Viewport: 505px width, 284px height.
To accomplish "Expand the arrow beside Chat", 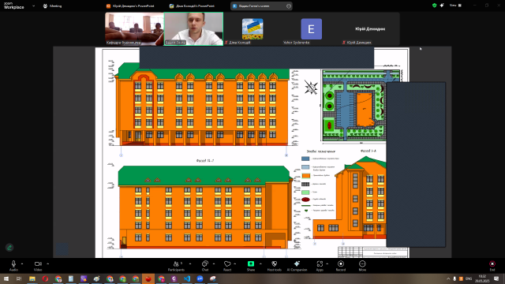I will 214,263.
